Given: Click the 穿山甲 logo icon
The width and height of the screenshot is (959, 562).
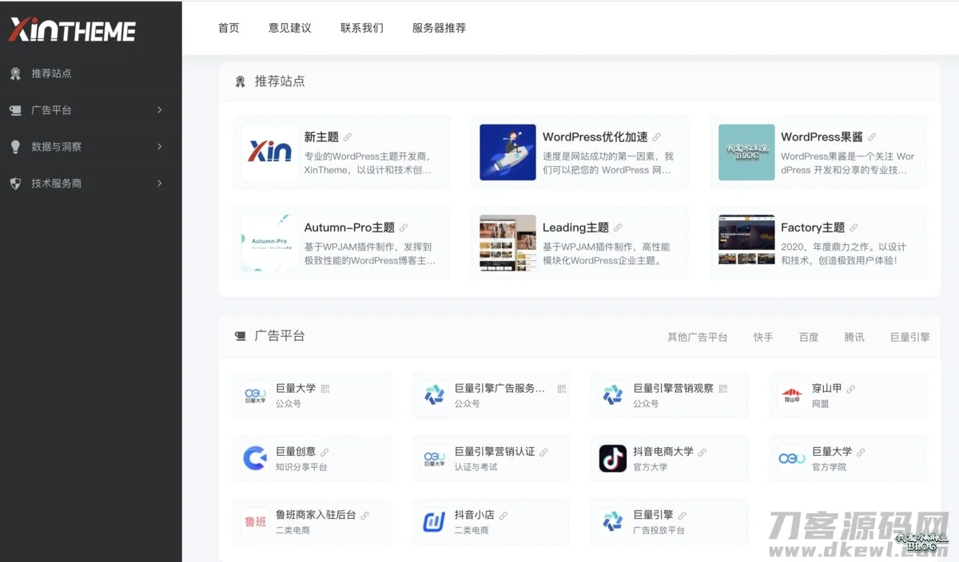Looking at the screenshot, I should click(791, 394).
